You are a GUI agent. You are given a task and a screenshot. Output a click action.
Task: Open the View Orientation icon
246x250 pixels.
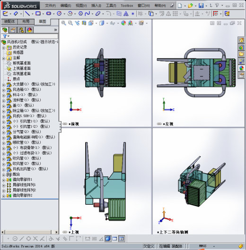91,23
